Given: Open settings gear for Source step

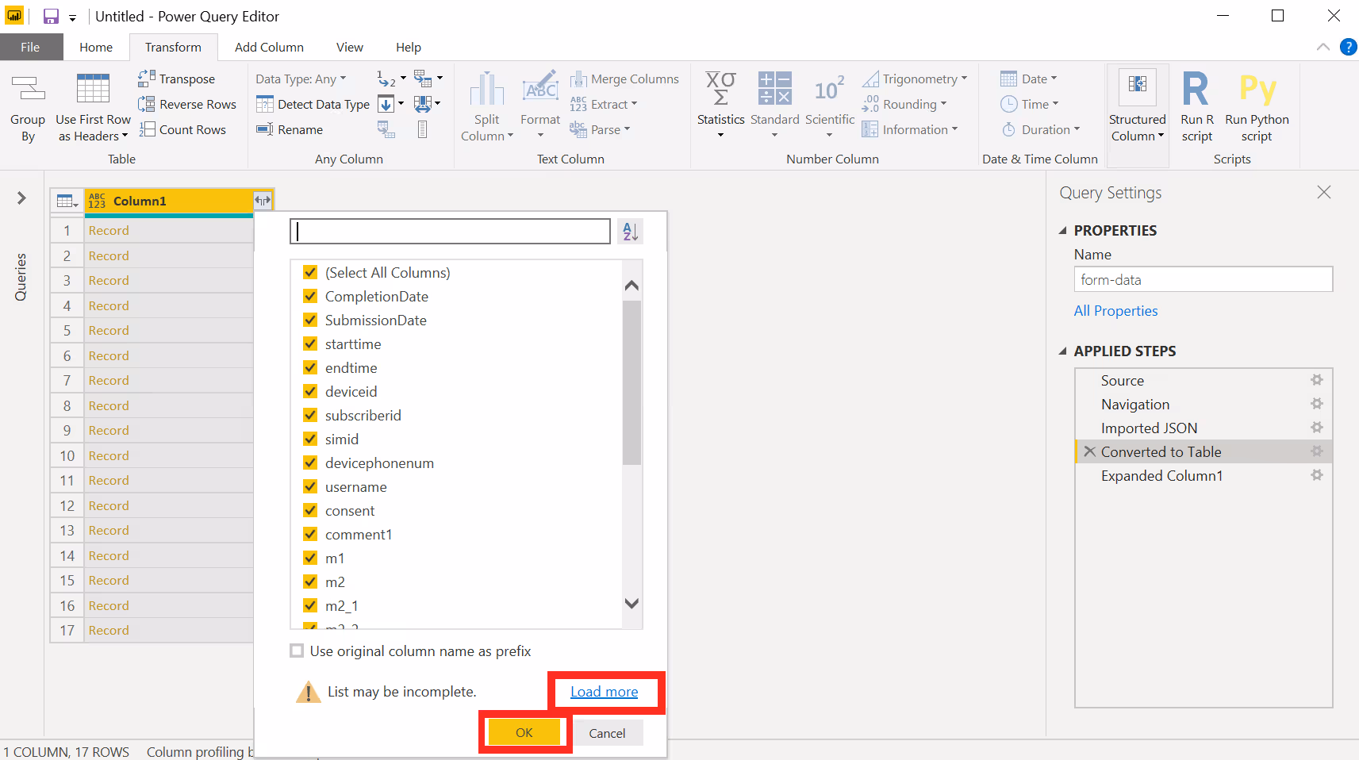Looking at the screenshot, I should [1317, 380].
